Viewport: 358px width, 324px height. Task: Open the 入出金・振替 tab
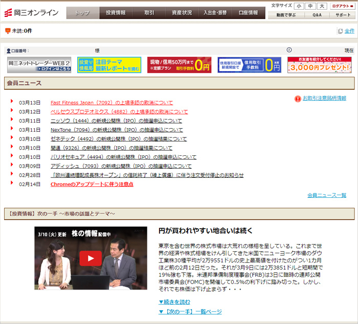pos(215,13)
